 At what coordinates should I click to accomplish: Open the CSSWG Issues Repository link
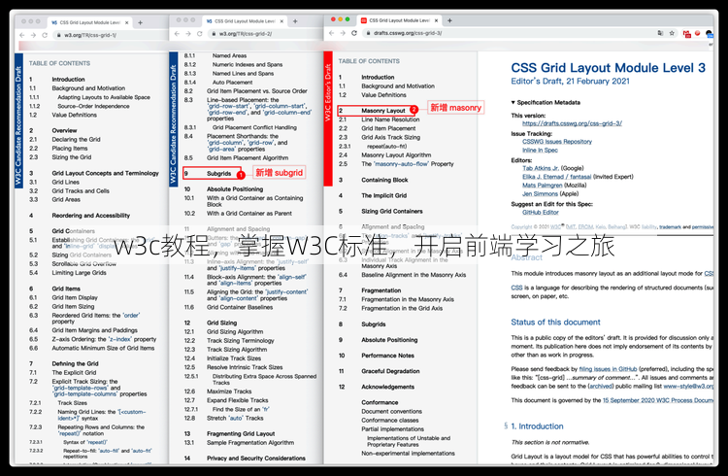[x=557, y=142]
